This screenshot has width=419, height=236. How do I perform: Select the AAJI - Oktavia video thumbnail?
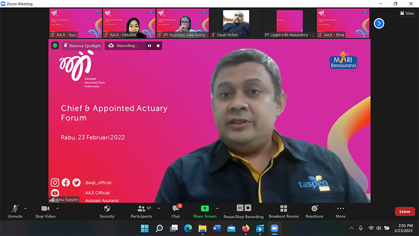click(129, 23)
